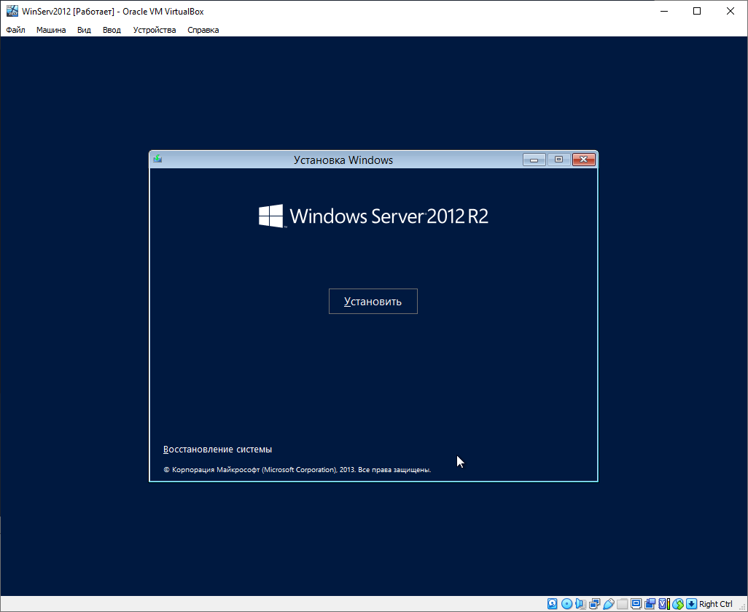The width and height of the screenshot is (748, 612).
Task: Minimize the VirtualBox window
Action: click(664, 11)
